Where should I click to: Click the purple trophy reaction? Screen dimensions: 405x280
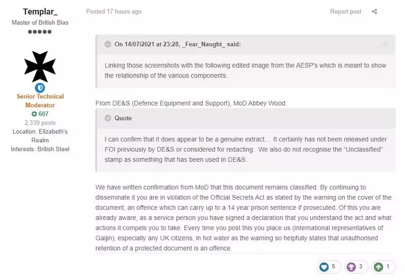click(x=351, y=267)
